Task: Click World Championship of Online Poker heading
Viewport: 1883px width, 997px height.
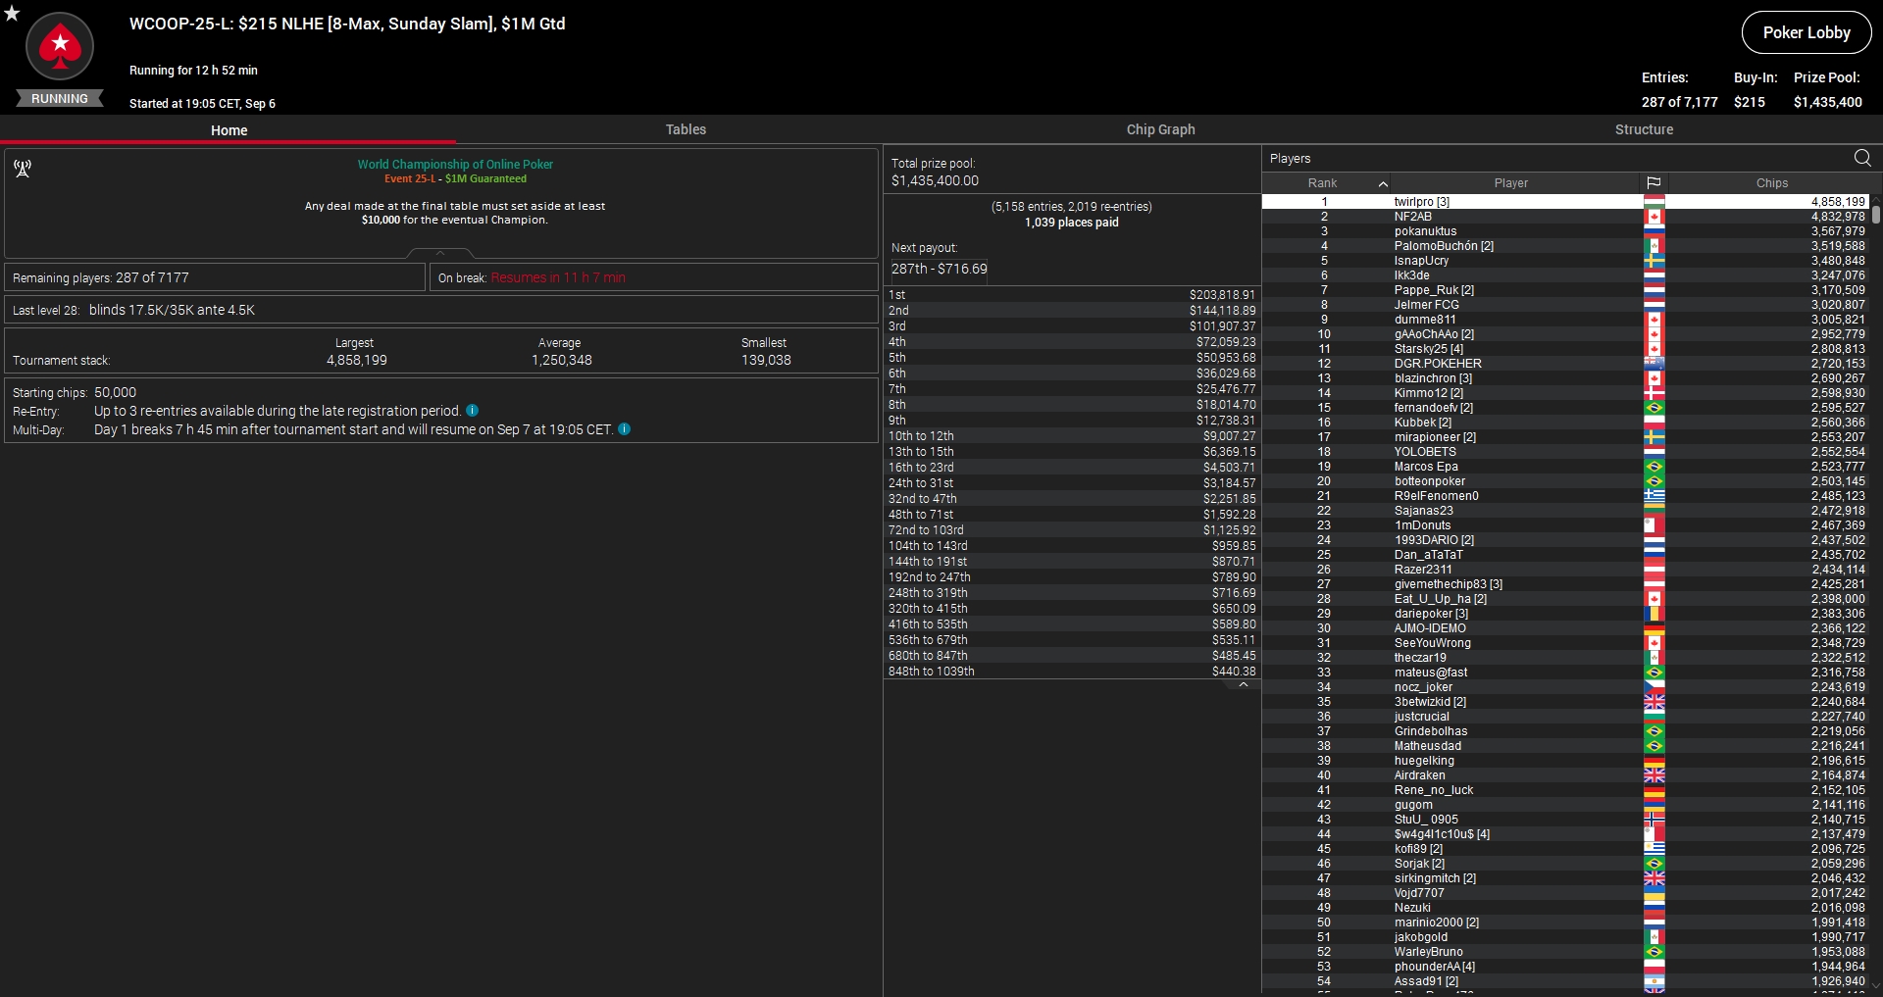Action: [x=455, y=165]
